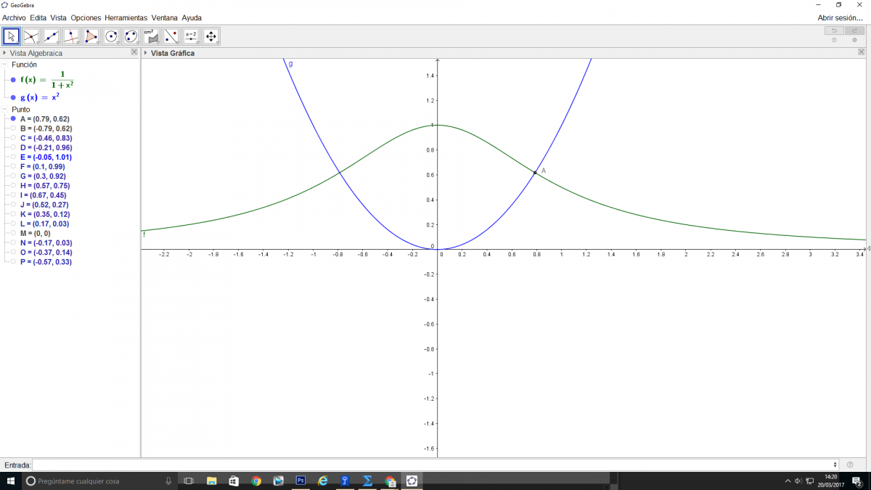This screenshot has width=871, height=490.
Task: Toggle visibility of function f(x)
Action: coord(13,80)
